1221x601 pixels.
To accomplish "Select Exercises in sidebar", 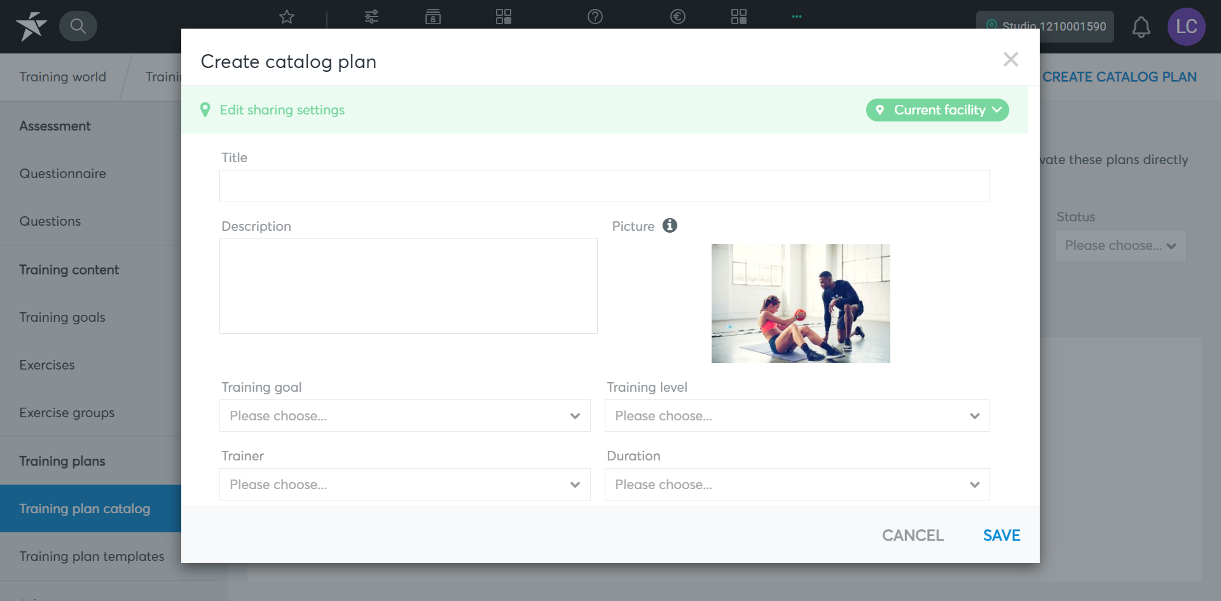I will click(47, 365).
